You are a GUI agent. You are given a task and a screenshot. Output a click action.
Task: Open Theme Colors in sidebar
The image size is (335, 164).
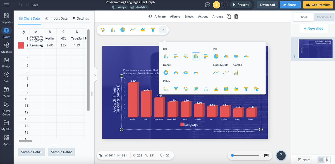click(6, 108)
